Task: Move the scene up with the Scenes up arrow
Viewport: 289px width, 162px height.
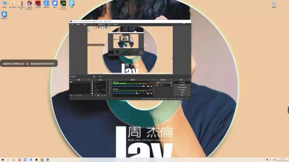Action: point(77,95)
